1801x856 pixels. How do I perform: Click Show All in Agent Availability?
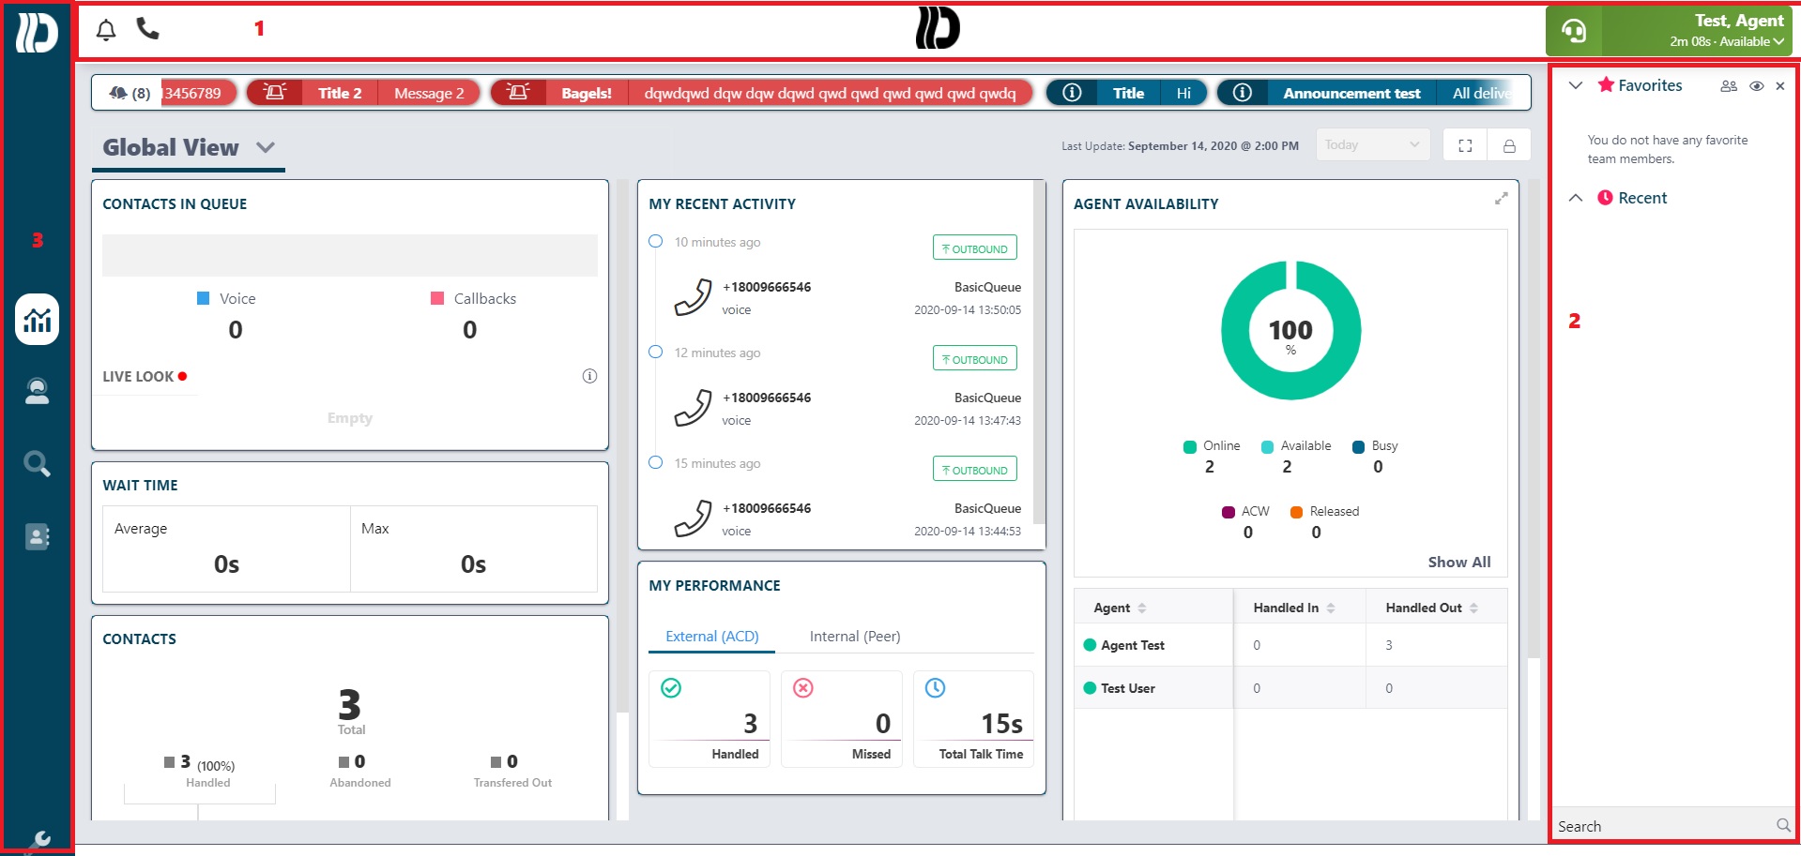pyautogui.click(x=1458, y=563)
